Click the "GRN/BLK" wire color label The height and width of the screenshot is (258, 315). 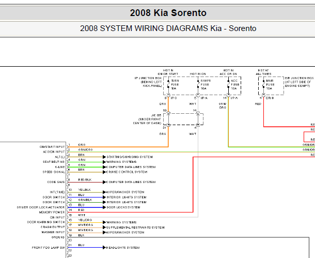point(85,200)
